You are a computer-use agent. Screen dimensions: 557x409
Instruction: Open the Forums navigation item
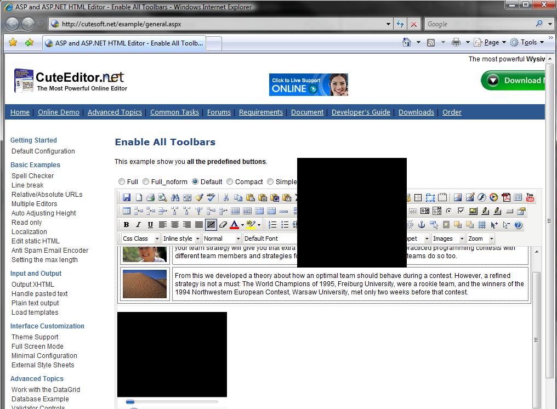219,112
